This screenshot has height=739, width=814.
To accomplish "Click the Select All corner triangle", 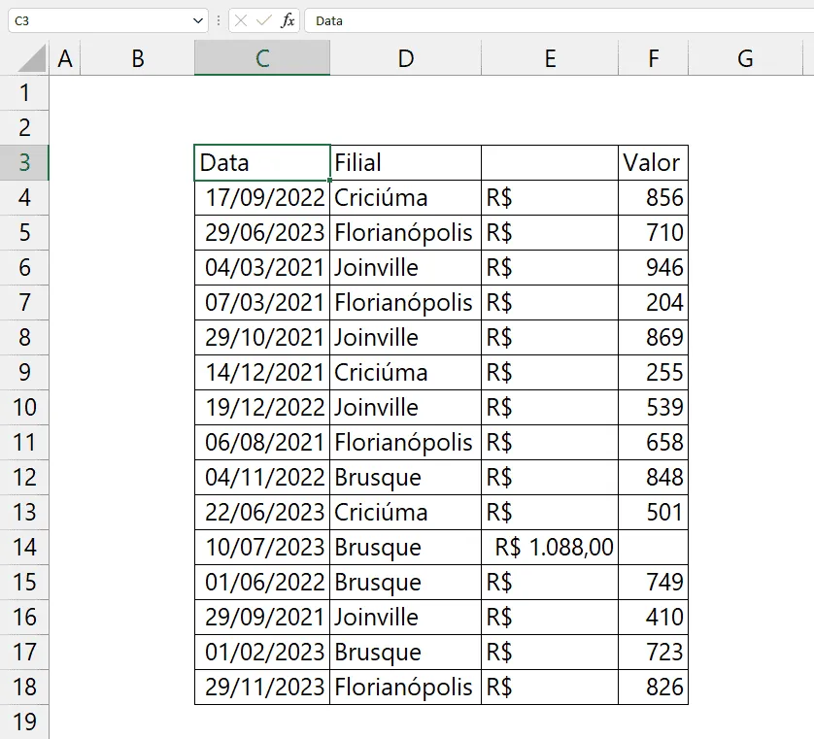I will pyautogui.click(x=32, y=58).
